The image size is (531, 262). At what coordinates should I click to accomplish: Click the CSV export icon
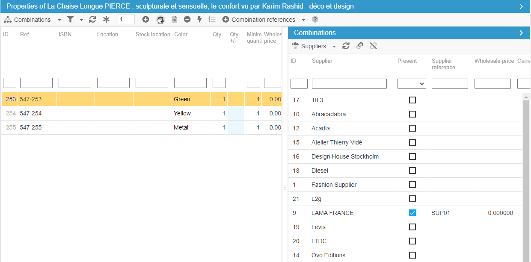pyautogui.click(x=174, y=20)
